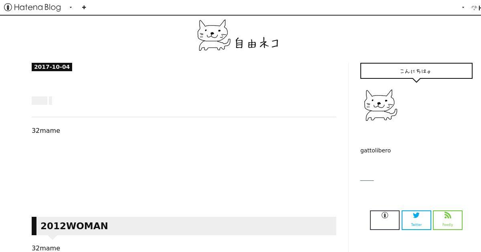Click the cat logo in blog header
The image size is (481, 252).
coord(214,35)
